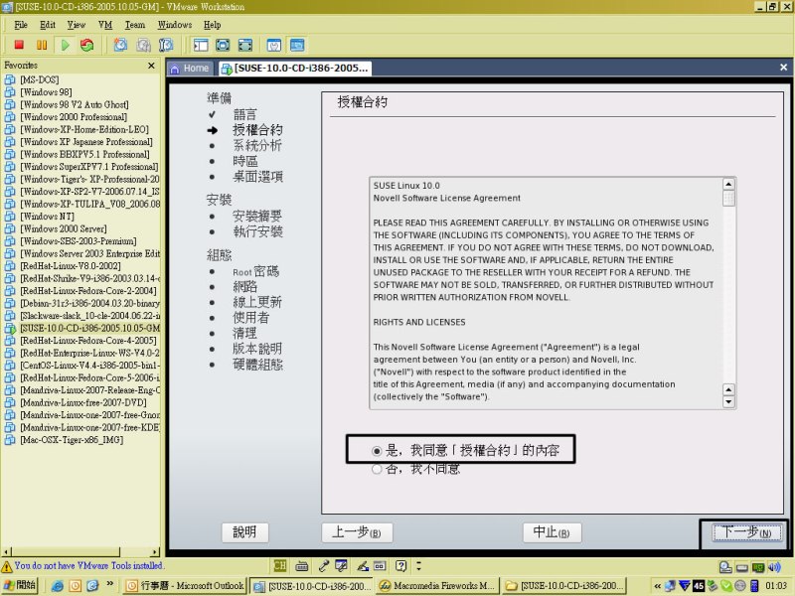This screenshot has width=795, height=596.
Task: Click the hard disk status bar icon
Action: pos(725,567)
